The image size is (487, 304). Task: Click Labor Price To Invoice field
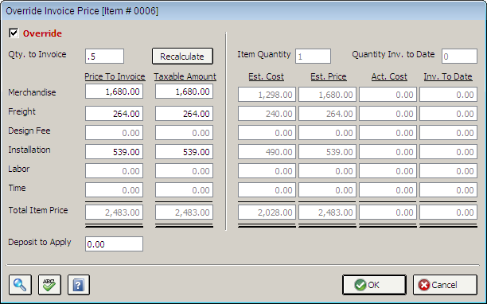(114, 171)
